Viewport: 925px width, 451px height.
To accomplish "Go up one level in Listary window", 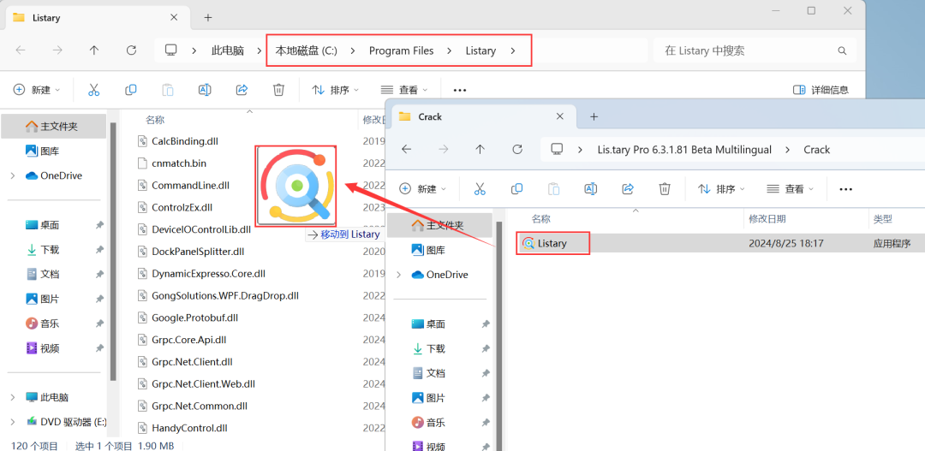I will [x=94, y=50].
